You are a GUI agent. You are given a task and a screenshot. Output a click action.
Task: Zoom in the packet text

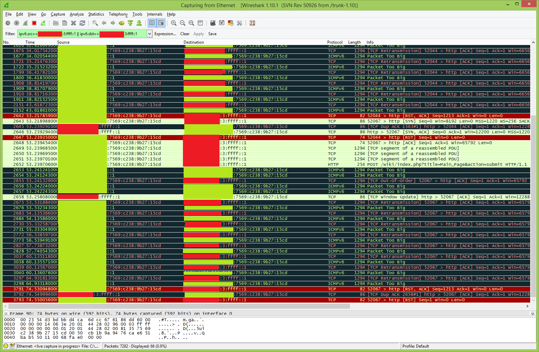pos(174,23)
